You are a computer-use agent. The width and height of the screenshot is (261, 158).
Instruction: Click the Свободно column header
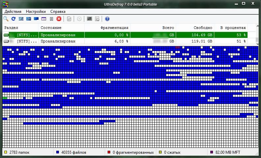point(195,28)
